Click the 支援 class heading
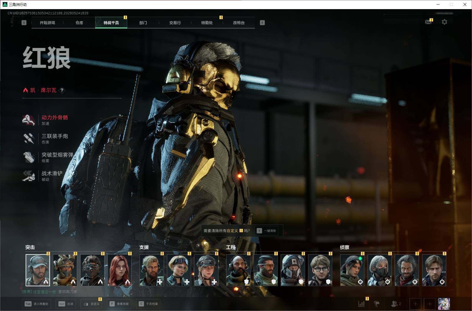472x311 pixels. [144, 247]
